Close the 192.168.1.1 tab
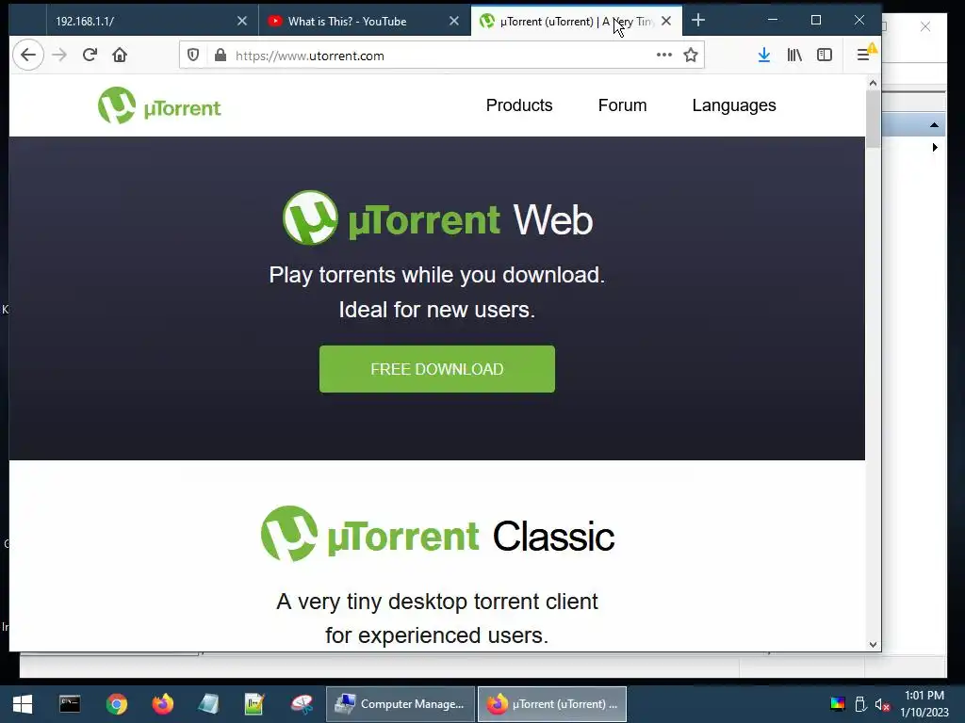The image size is (965, 723). click(x=242, y=21)
